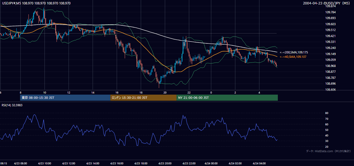Image resolution: width=354 pixels, height=166 pixels.
Task: Click the 109.603 price axis label
Action: 330,24
